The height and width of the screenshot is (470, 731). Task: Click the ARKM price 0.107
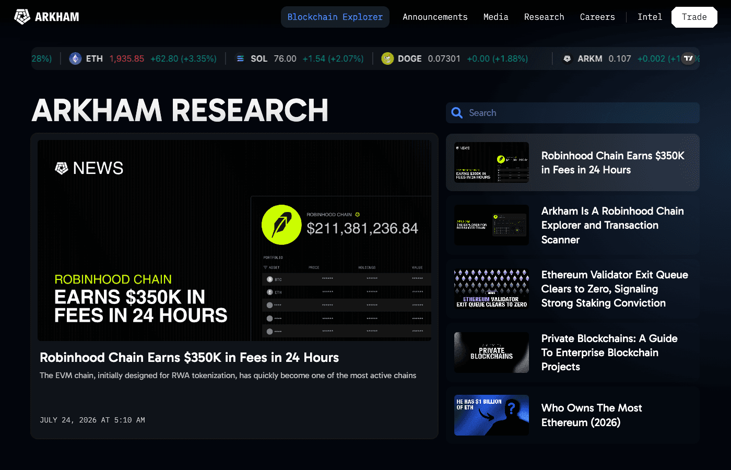[620, 58]
